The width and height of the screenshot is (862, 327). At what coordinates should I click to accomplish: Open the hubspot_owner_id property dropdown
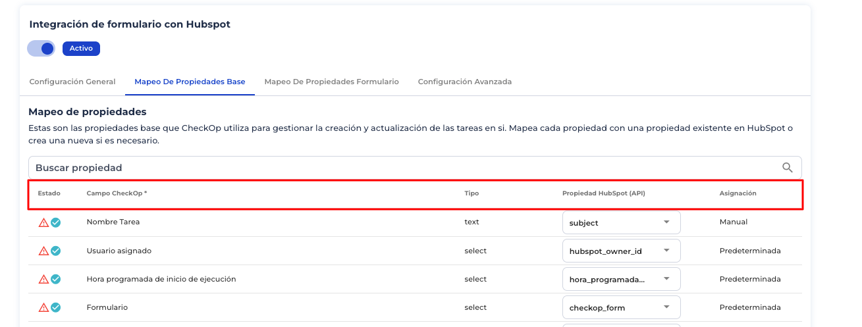pyautogui.click(x=621, y=251)
